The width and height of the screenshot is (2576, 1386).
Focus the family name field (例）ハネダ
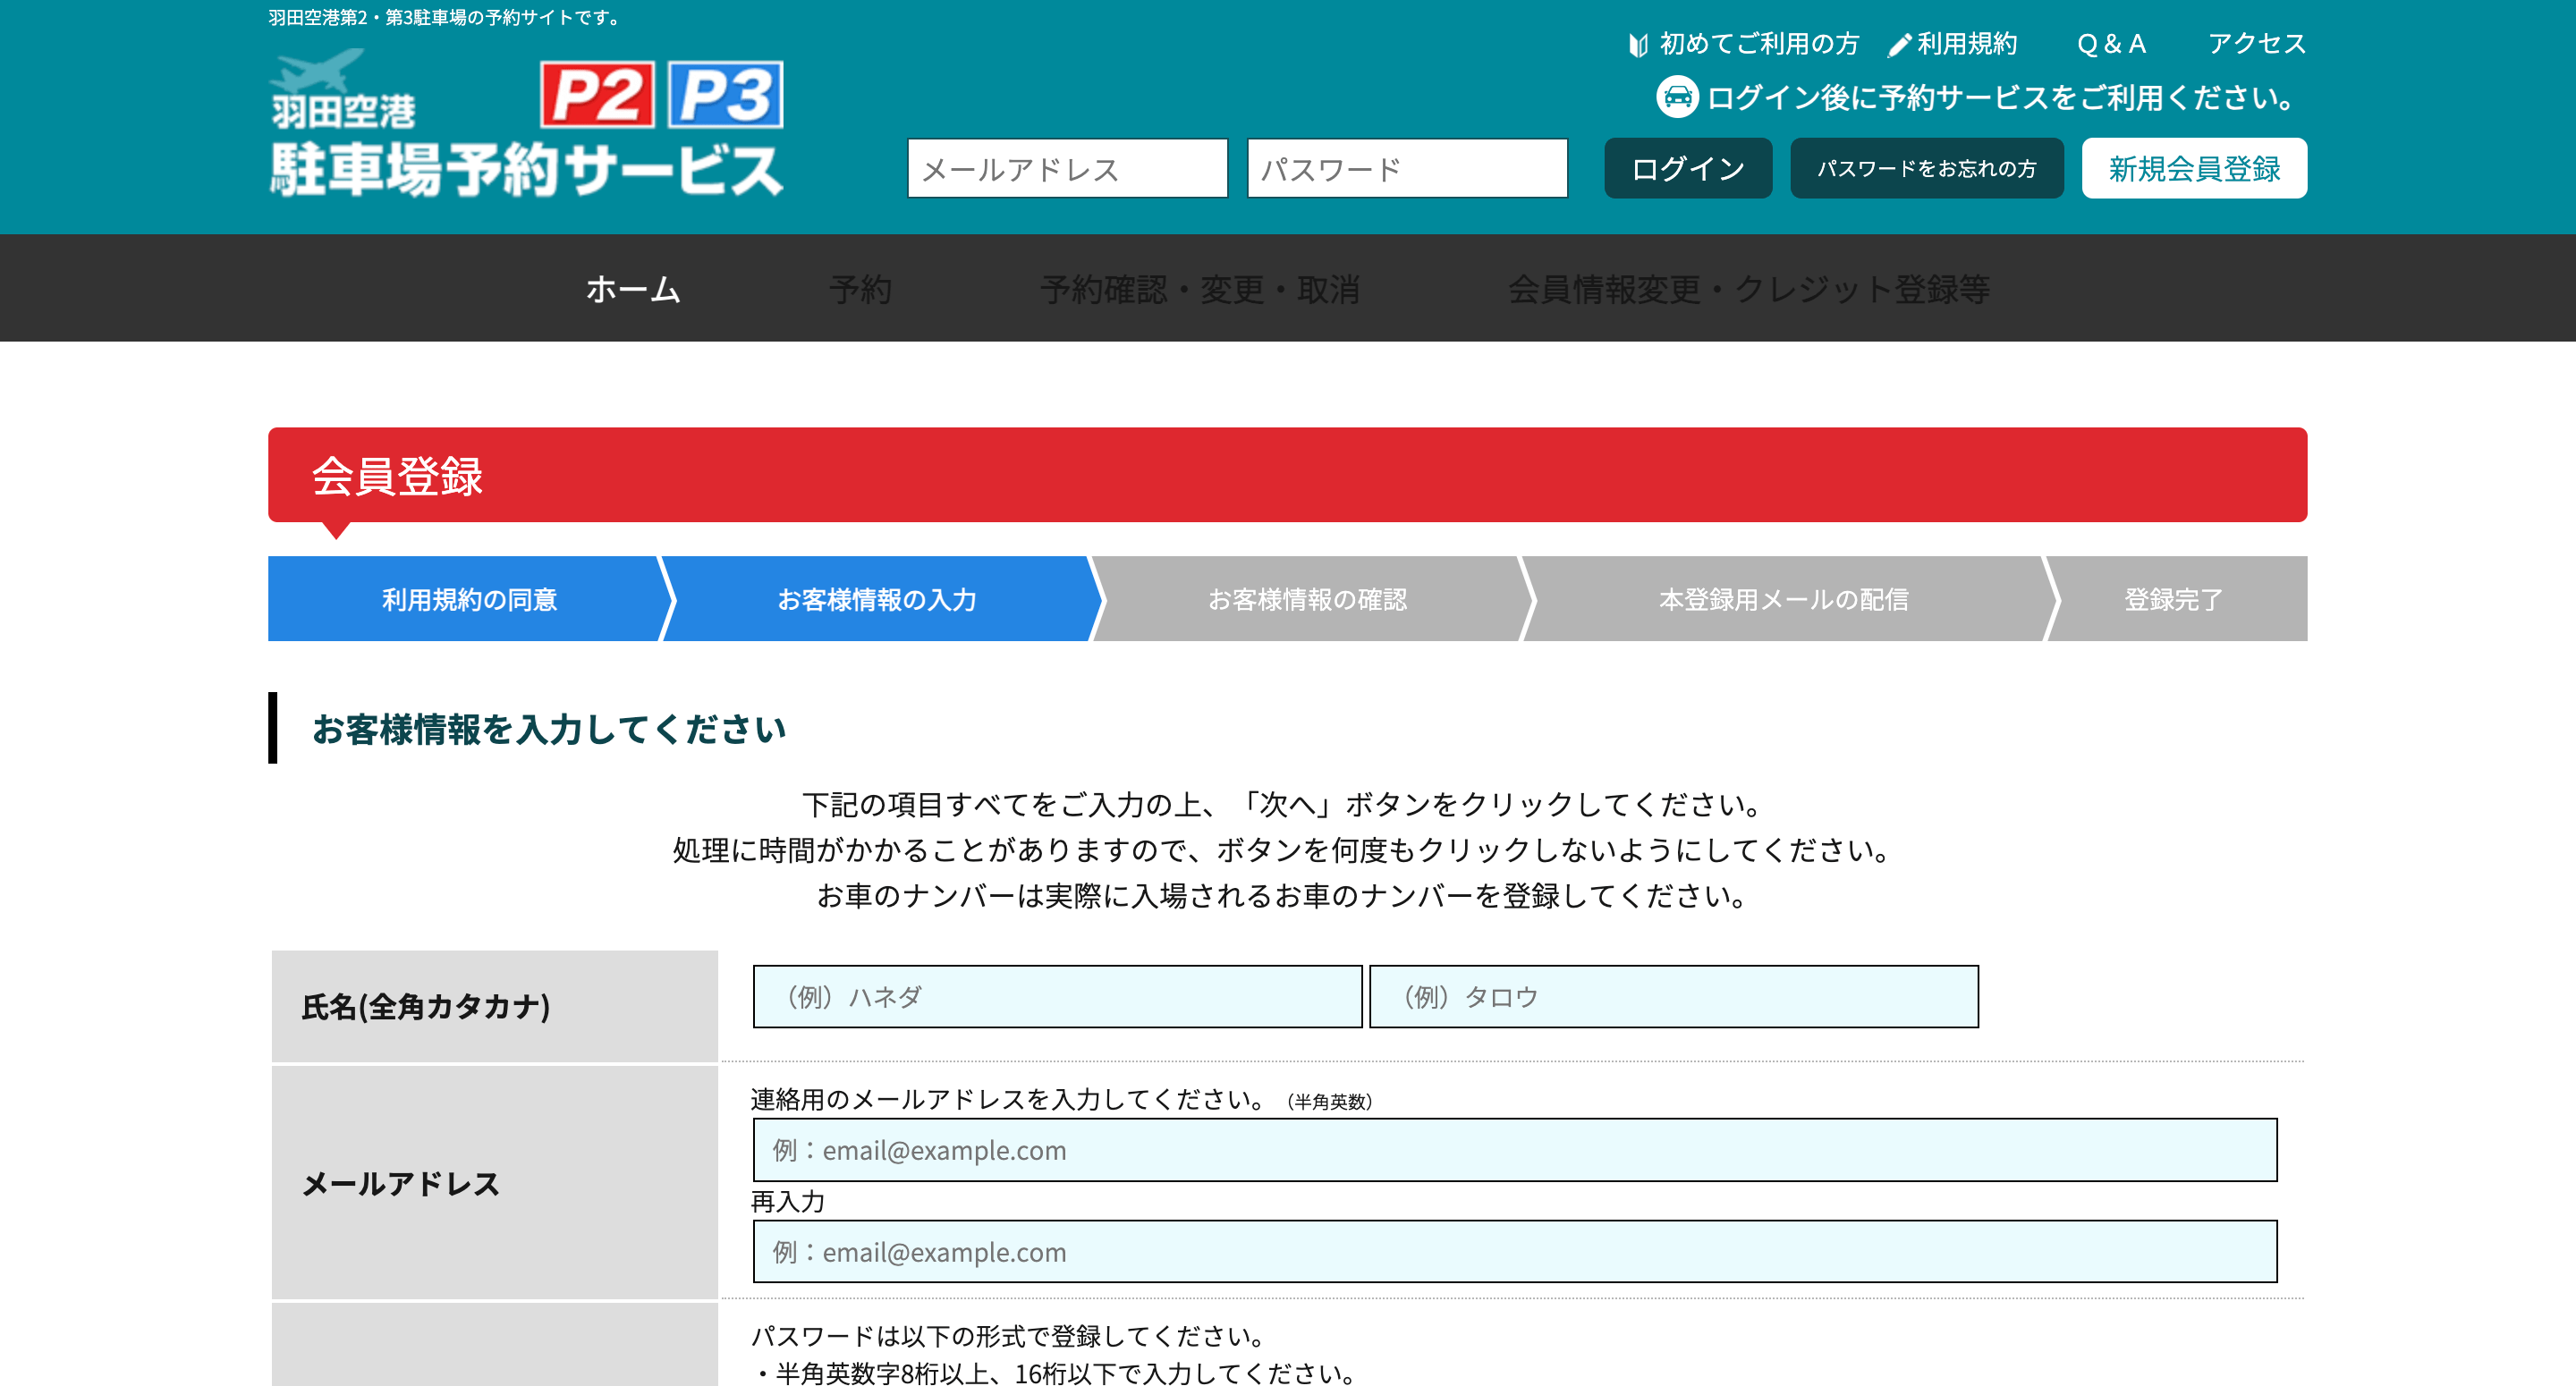pyautogui.click(x=1057, y=996)
